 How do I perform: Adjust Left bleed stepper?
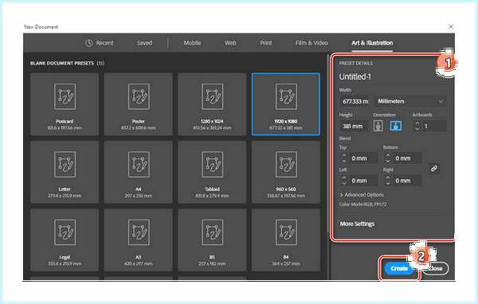[x=344, y=181]
